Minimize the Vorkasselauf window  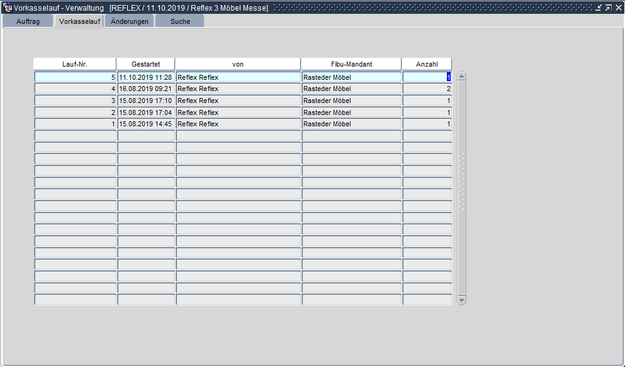599,8
